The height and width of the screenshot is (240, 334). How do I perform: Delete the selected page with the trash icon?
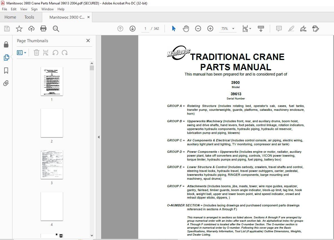(x=36, y=52)
